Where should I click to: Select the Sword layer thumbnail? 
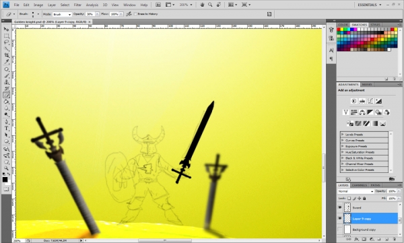[x=347, y=207]
